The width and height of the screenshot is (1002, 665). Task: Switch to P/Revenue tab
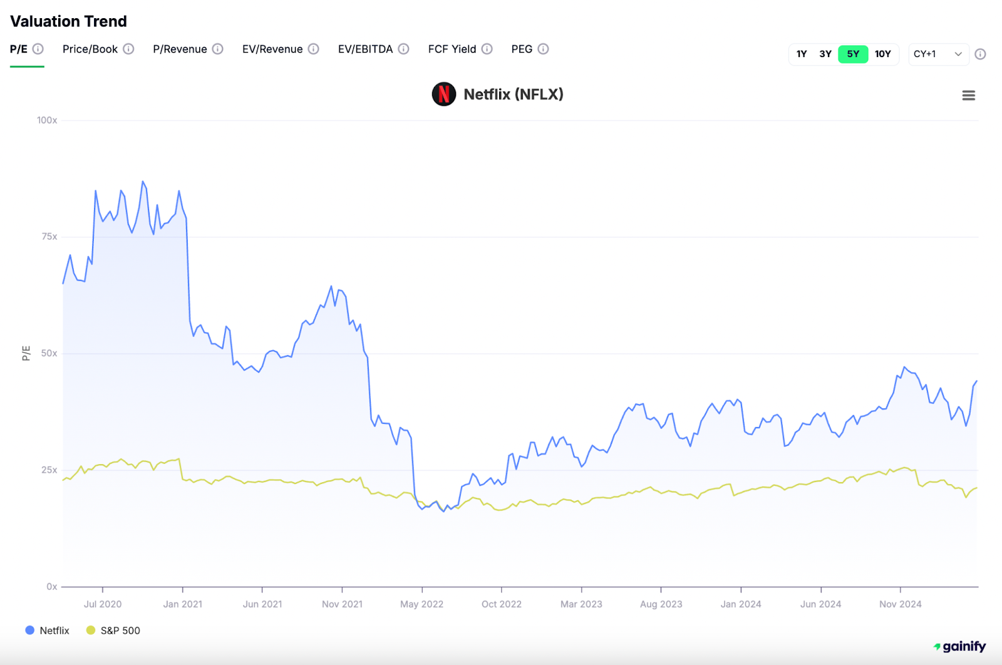(180, 49)
